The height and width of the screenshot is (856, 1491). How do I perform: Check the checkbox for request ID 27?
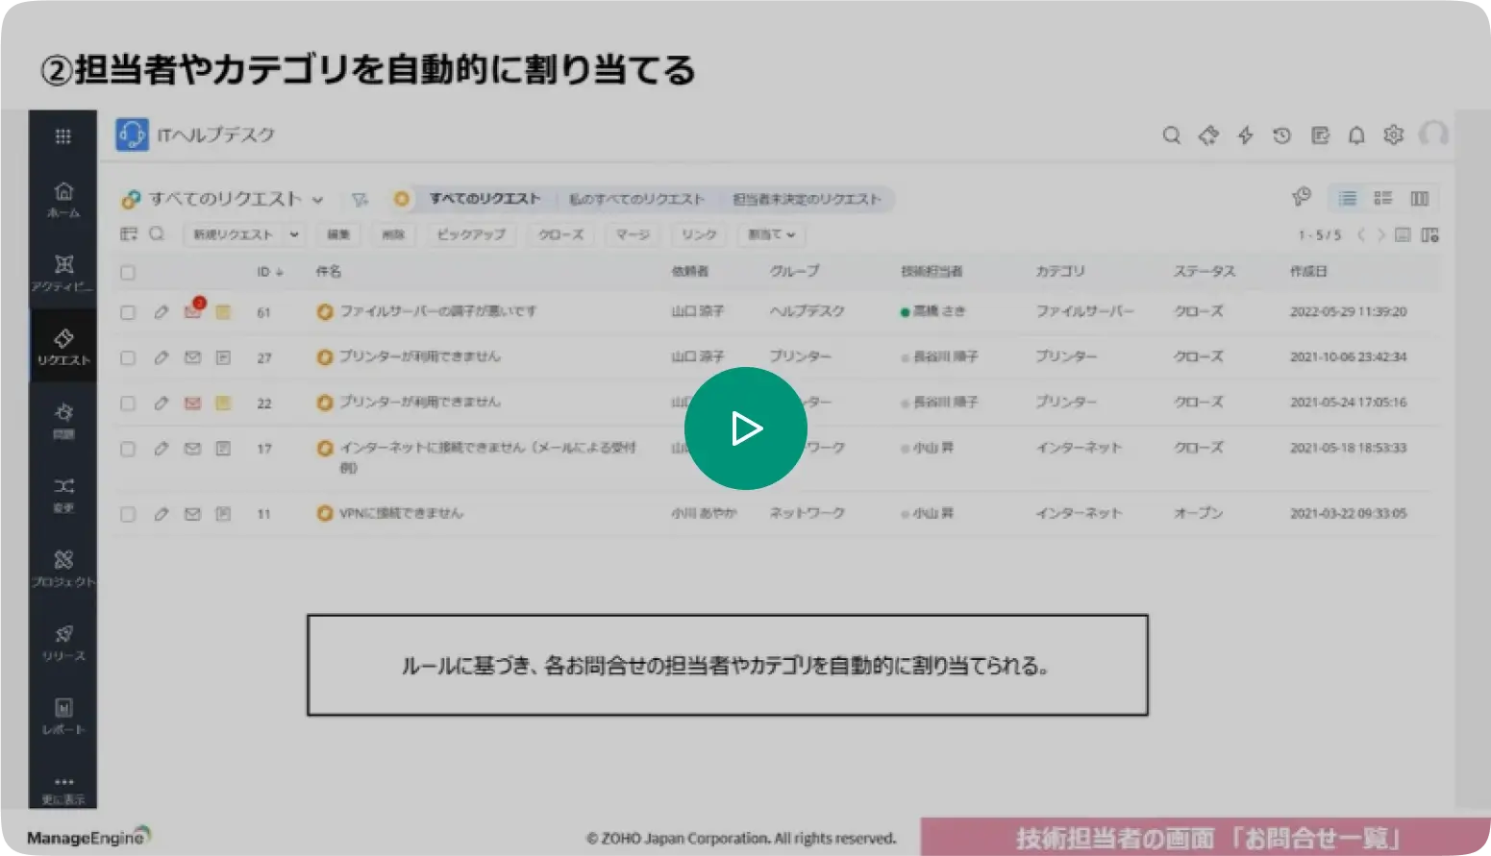[127, 356]
